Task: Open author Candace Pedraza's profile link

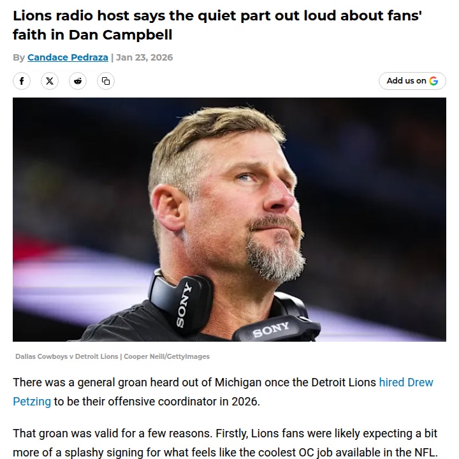Action: tap(68, 57)
